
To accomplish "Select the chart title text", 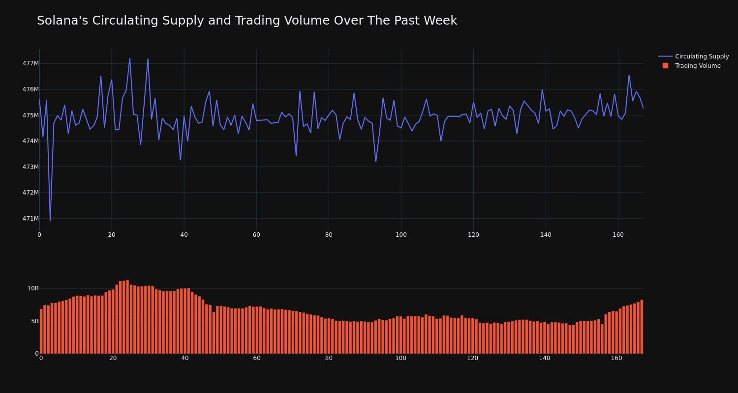I will click(x=247, y=21).
